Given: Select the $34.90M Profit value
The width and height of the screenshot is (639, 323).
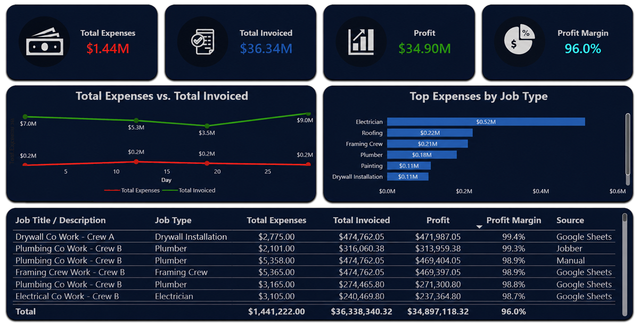Looking at the screenshot, I should click(x=424, y=49).
